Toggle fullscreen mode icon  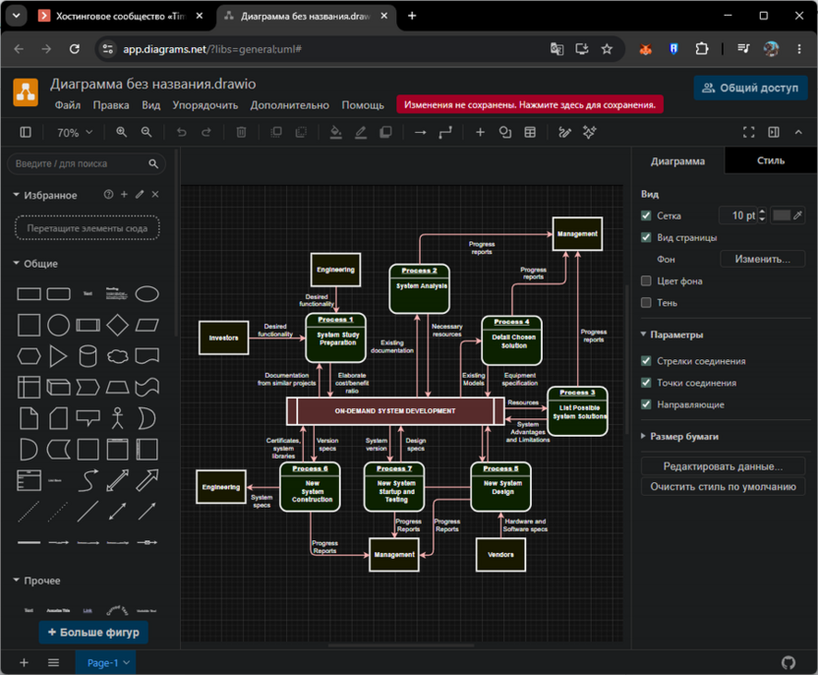coord(748,132)
